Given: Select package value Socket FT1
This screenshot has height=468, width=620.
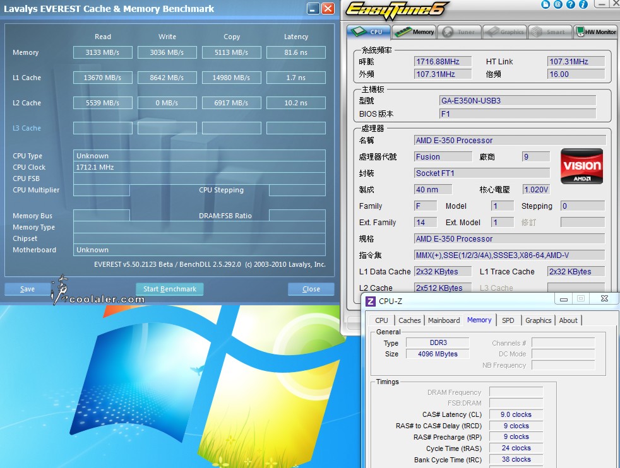Looking at the screenshot, I should click(482, 173).
